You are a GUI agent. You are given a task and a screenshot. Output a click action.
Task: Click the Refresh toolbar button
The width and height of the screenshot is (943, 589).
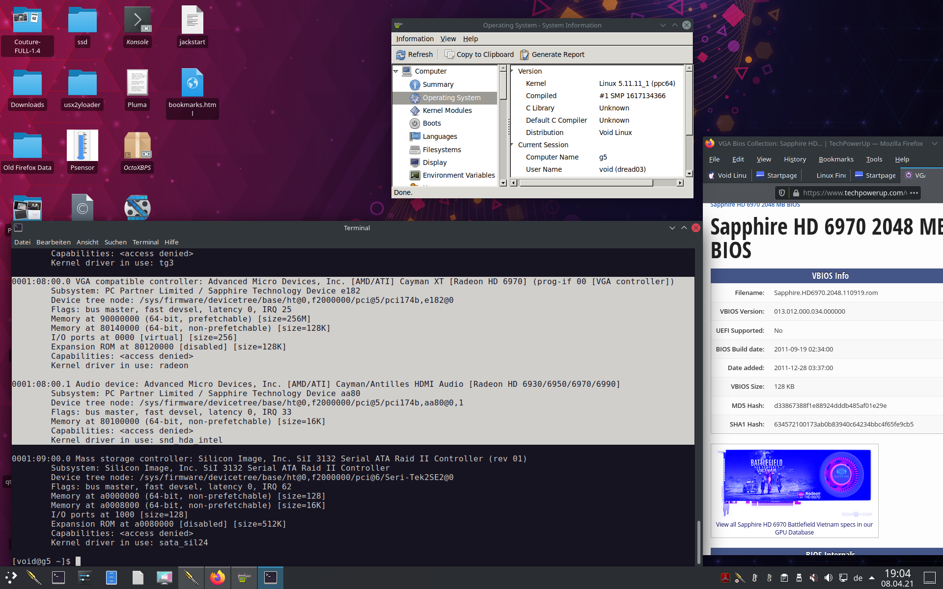(414, 54)
